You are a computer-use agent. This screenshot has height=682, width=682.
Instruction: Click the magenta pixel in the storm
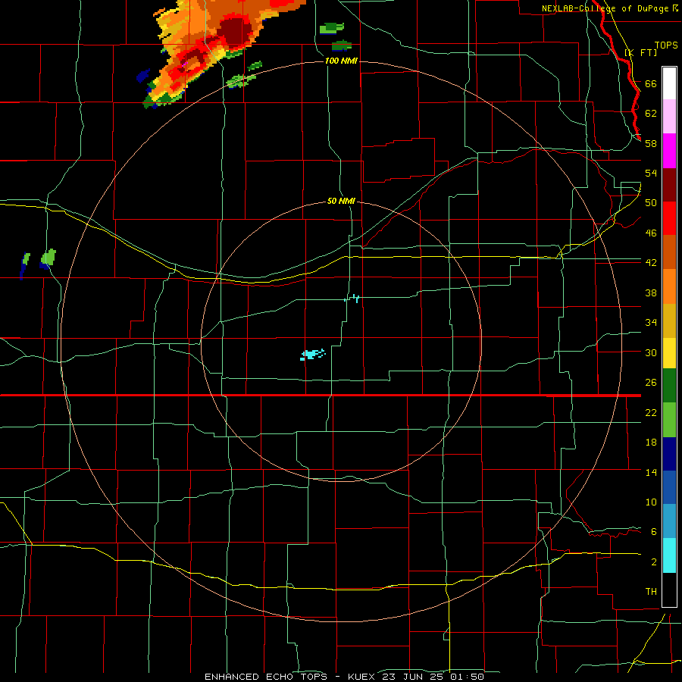coord(184,64)
